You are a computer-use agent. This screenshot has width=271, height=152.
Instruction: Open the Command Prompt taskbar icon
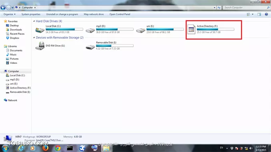(70, 148)
